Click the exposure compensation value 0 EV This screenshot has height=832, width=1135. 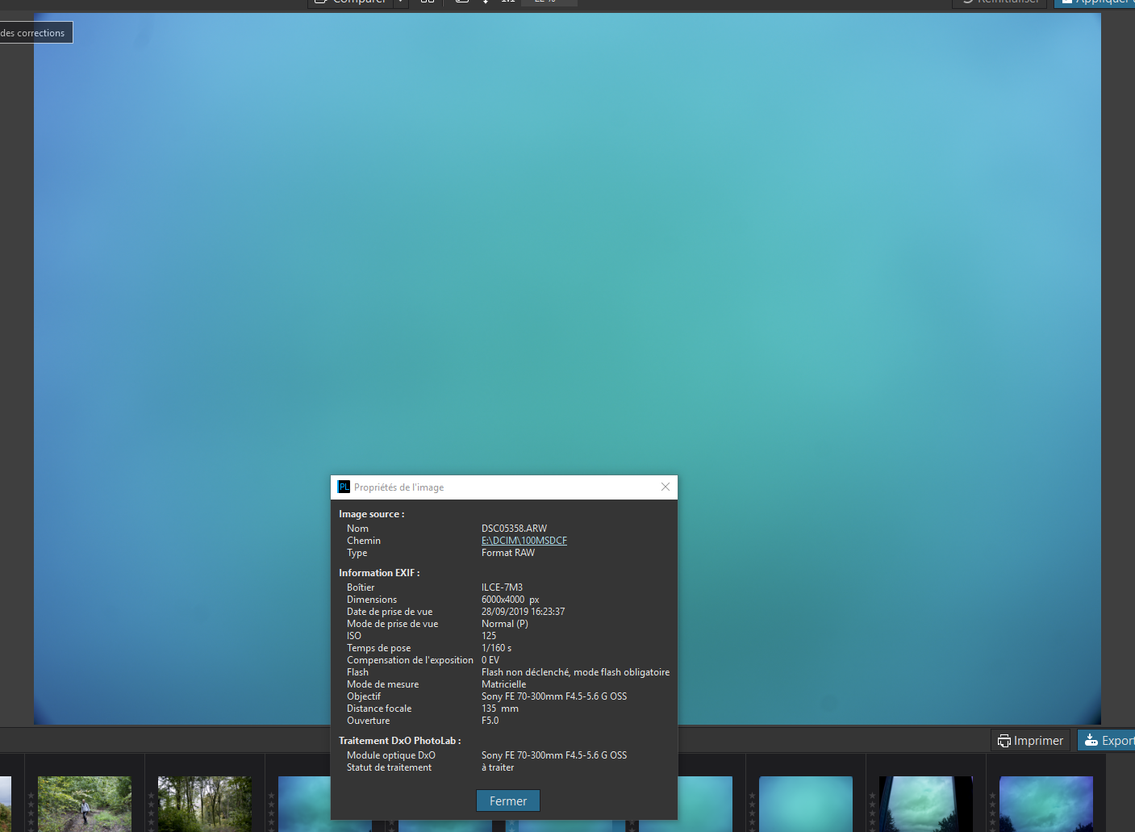click(490, 660)
